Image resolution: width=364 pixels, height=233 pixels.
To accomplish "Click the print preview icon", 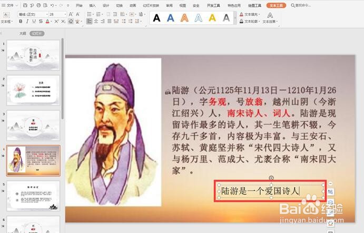I will pyautogui.click(x=45, y=5).
